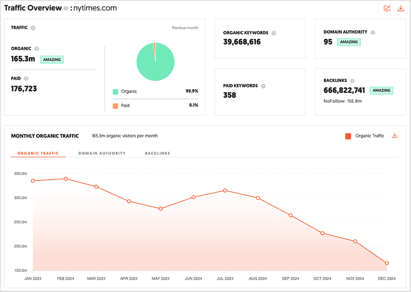Click the organic keywords value 39,668,616
The image size is (411, 292).
pos(242,42)
